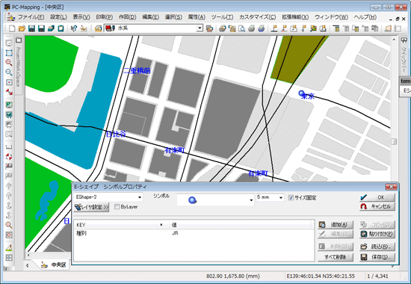
Task: Open the ツール(T) menu
Action: pyautogui.click(x=222, y=17)
